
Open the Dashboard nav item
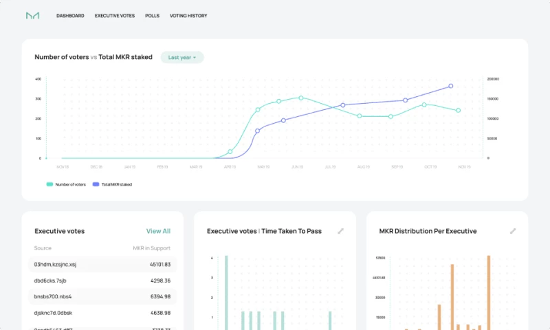[70, 16]
